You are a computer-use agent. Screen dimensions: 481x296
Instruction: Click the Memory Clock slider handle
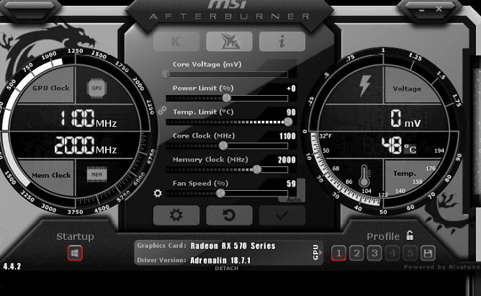coord(257,169)
